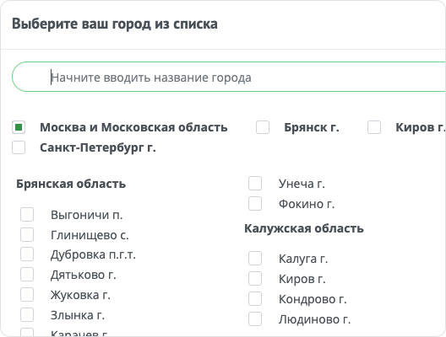Check the Фокино г. option
The width and height of the screenshot is (446, 337).
pos(255,204)
